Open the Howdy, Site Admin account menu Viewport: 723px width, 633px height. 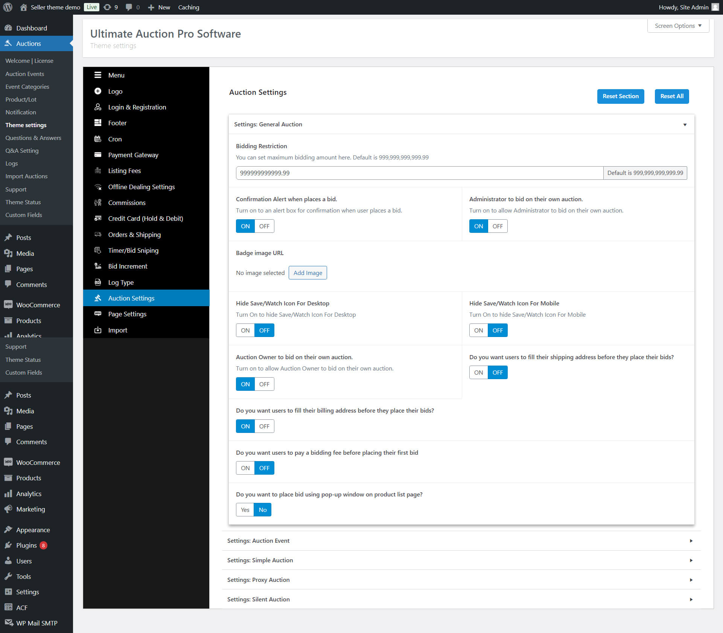pyautogui.click(x=689, y=7)
